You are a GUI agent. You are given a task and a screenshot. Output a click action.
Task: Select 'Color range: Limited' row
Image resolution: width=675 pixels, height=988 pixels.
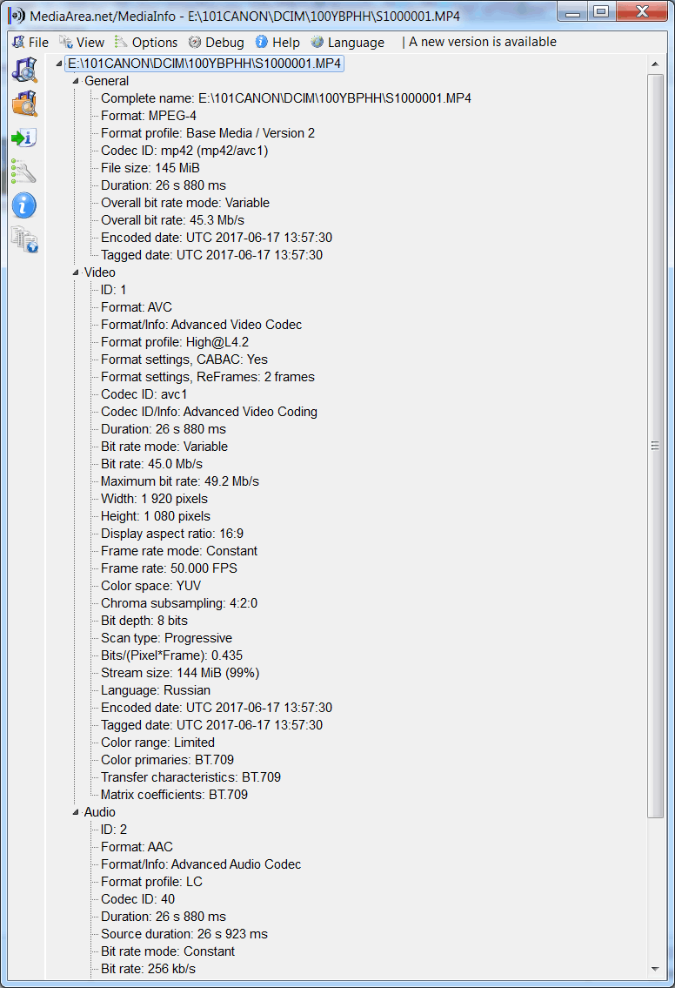[x=158, y=743]
